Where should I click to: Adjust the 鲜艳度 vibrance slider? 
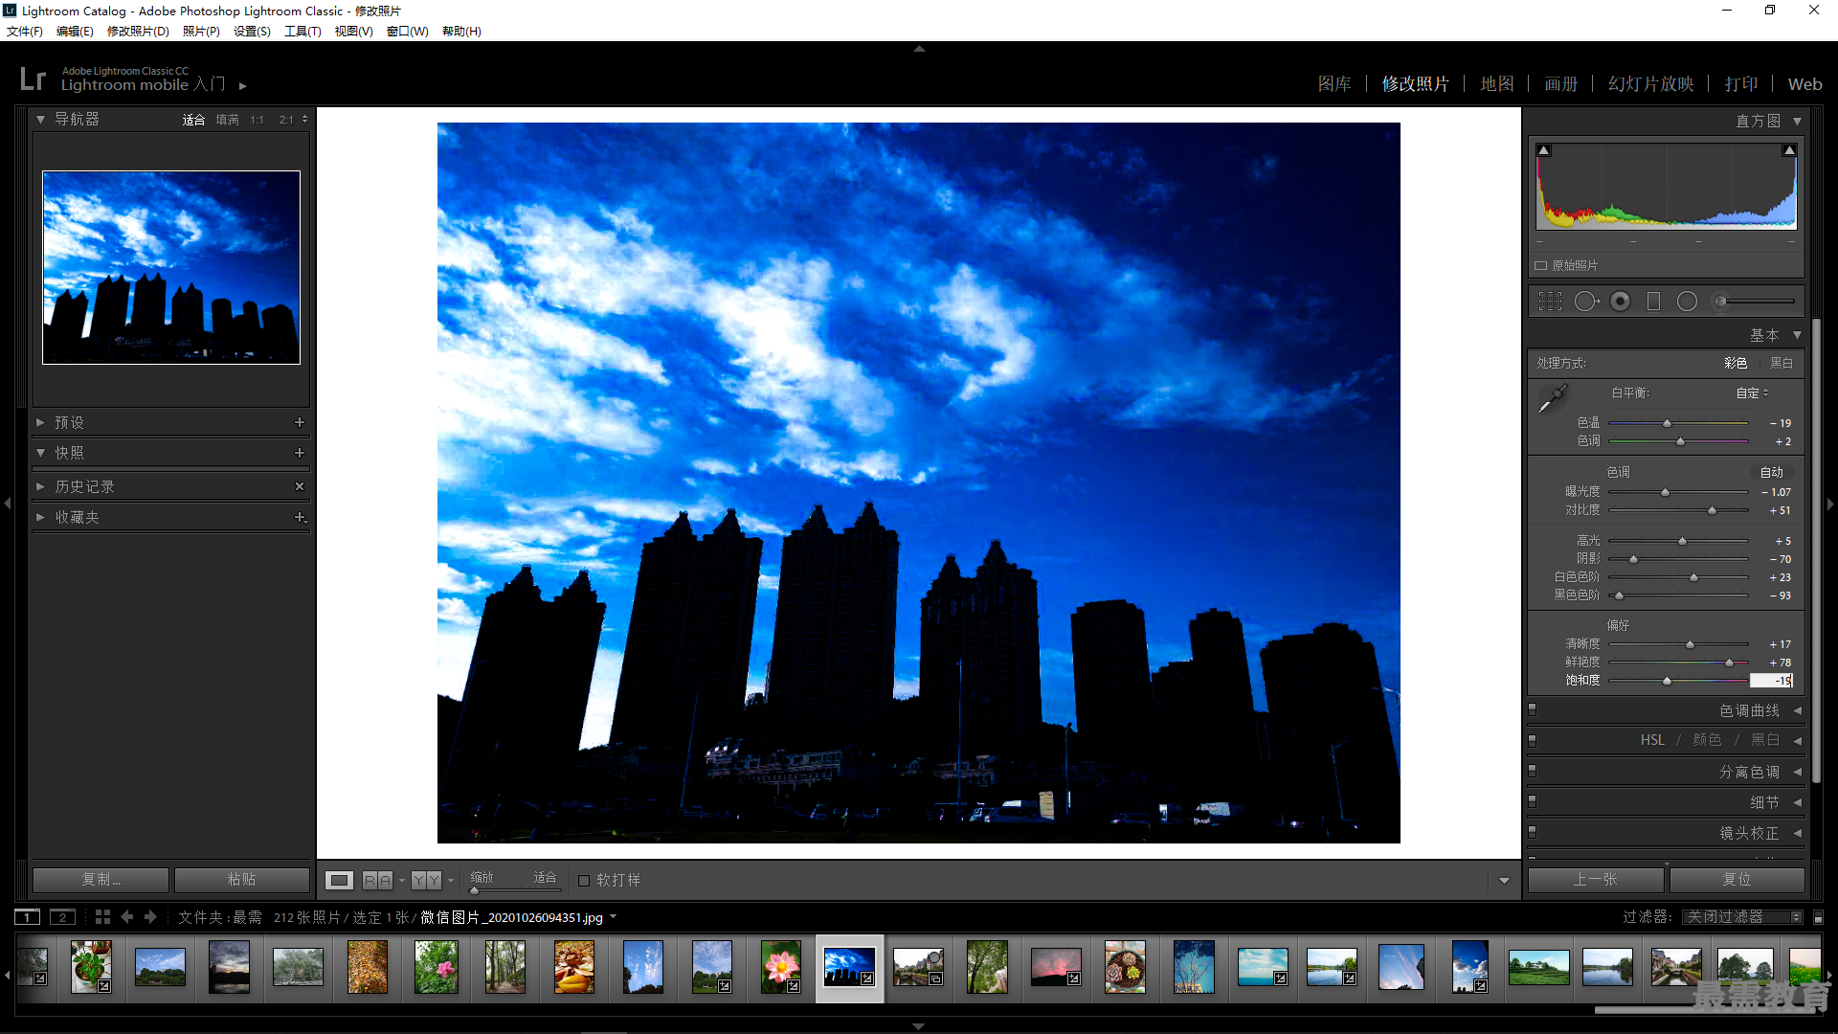tap(1729, 663)
